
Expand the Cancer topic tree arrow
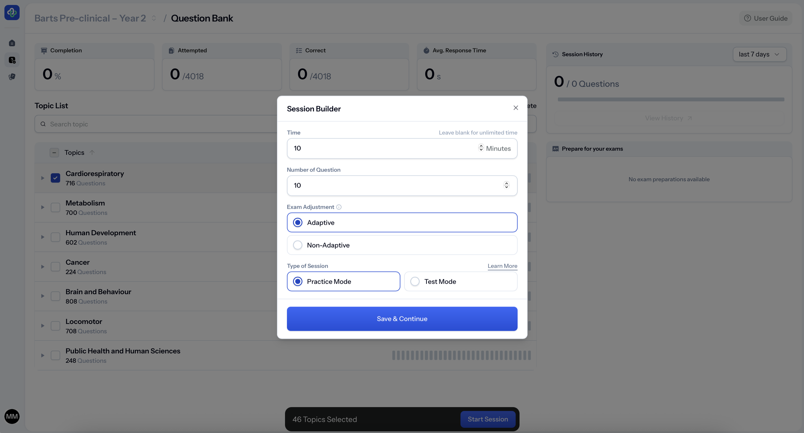[x=43, y=267]
